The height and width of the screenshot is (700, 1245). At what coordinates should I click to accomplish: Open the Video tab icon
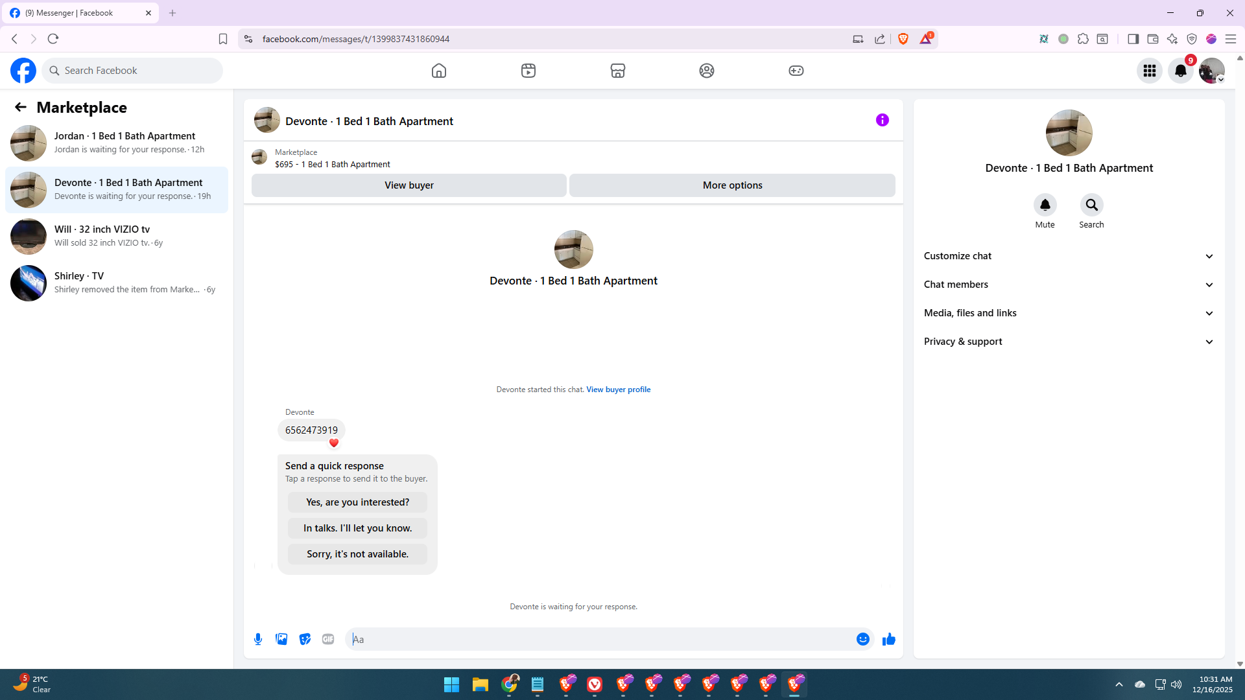[x=528, y=71]
